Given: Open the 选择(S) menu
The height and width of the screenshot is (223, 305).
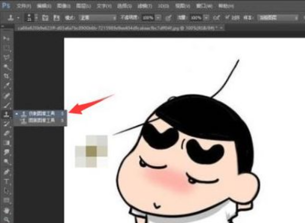Looking at the screenshot, I should [124, 6].
